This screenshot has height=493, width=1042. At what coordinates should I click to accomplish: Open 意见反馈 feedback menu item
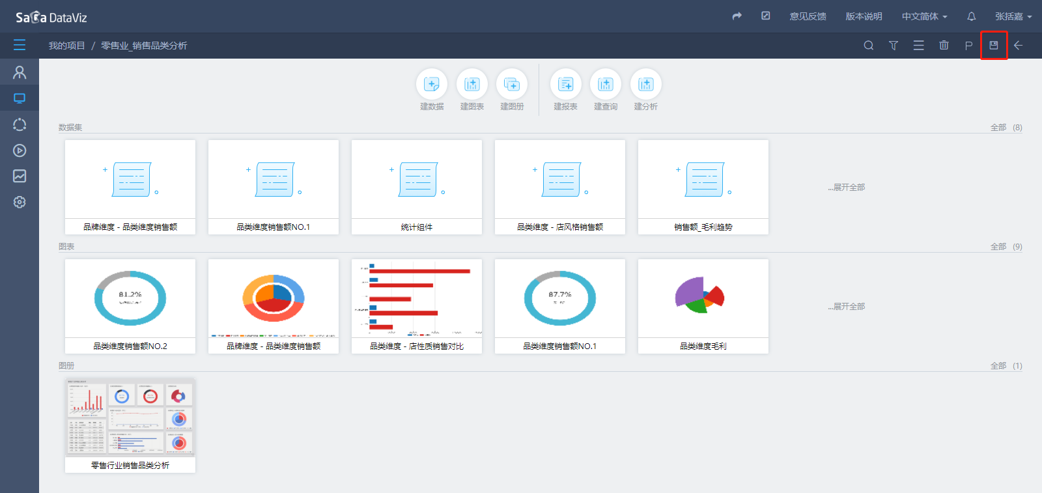click(x=808, y=16)
